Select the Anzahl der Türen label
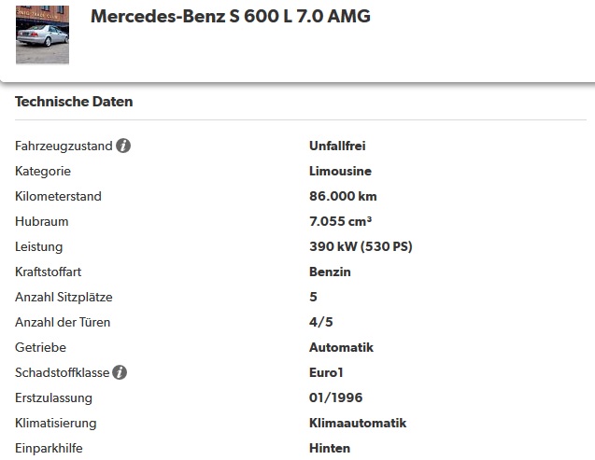Image resolution: width=595 pixels, height=460 pixels. [x=63, y=322]
